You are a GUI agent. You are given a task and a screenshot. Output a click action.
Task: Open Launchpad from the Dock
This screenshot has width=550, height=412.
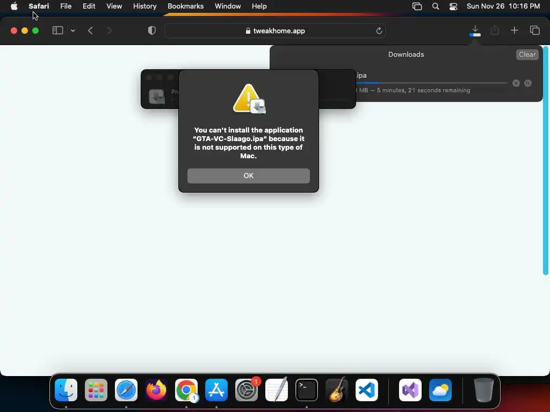96,390
